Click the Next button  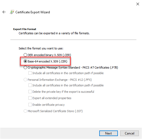[x=109, y=133]
